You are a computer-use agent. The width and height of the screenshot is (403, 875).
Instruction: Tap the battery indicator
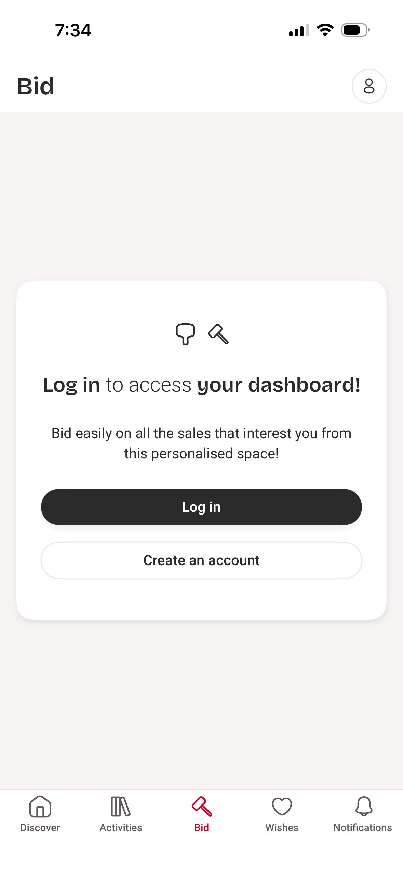click(x=353, y=30)
